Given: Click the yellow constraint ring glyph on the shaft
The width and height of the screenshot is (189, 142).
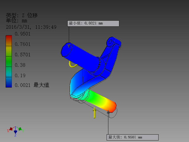Looking at the screenshot, I should [73, 64].
